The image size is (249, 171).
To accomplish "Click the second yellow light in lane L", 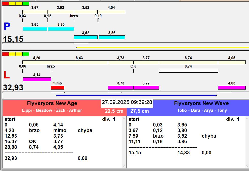I will 19,54.
